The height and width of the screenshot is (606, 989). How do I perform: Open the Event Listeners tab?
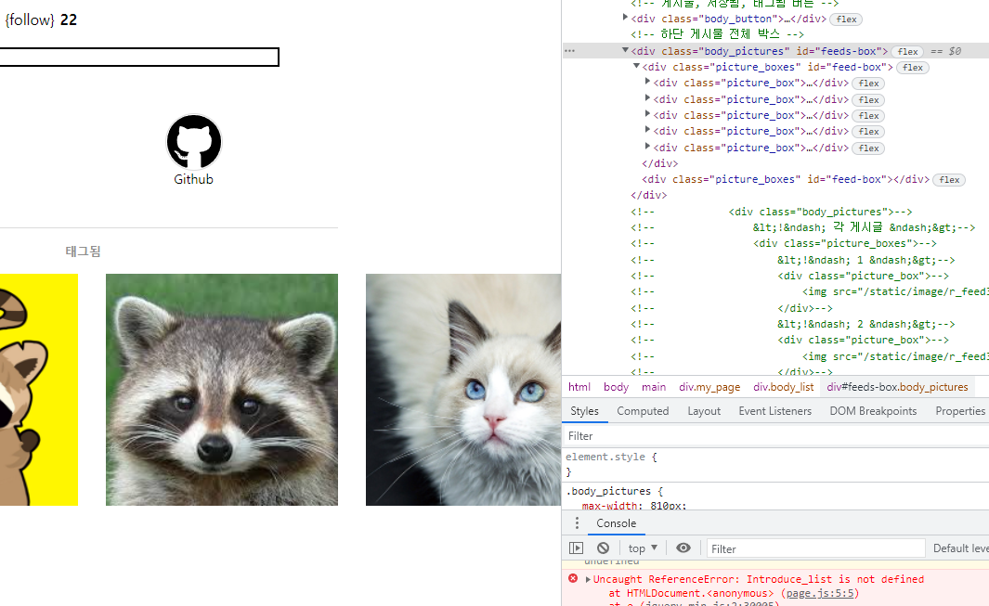774,411
